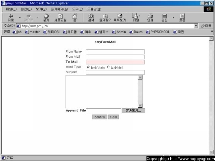Click the pmyFormMail page heading
The image size is (215, 161).
click(x=105, y=42)
